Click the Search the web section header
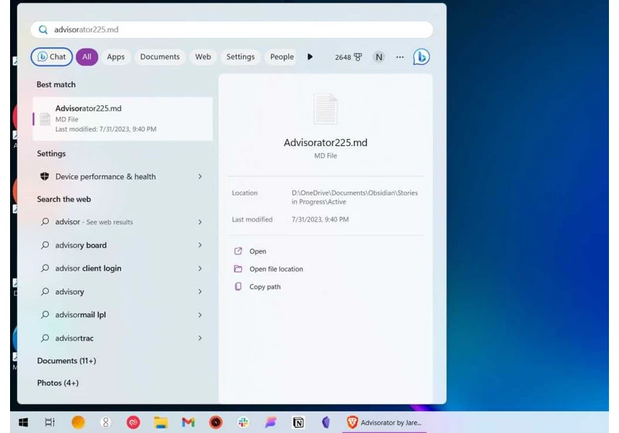Image resolution: width=619 pixels, height=433 pixels. (x=64, y=199)
